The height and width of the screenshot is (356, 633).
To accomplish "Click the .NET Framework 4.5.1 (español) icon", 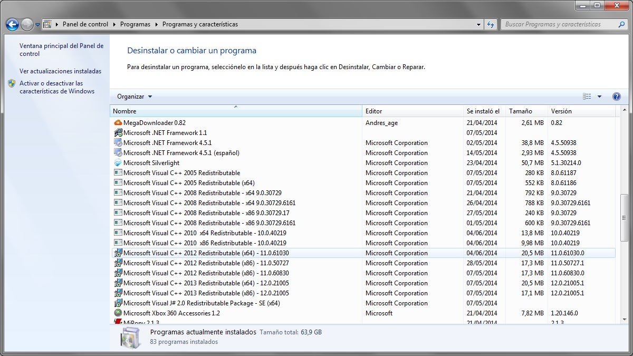I will pos(118,153).
